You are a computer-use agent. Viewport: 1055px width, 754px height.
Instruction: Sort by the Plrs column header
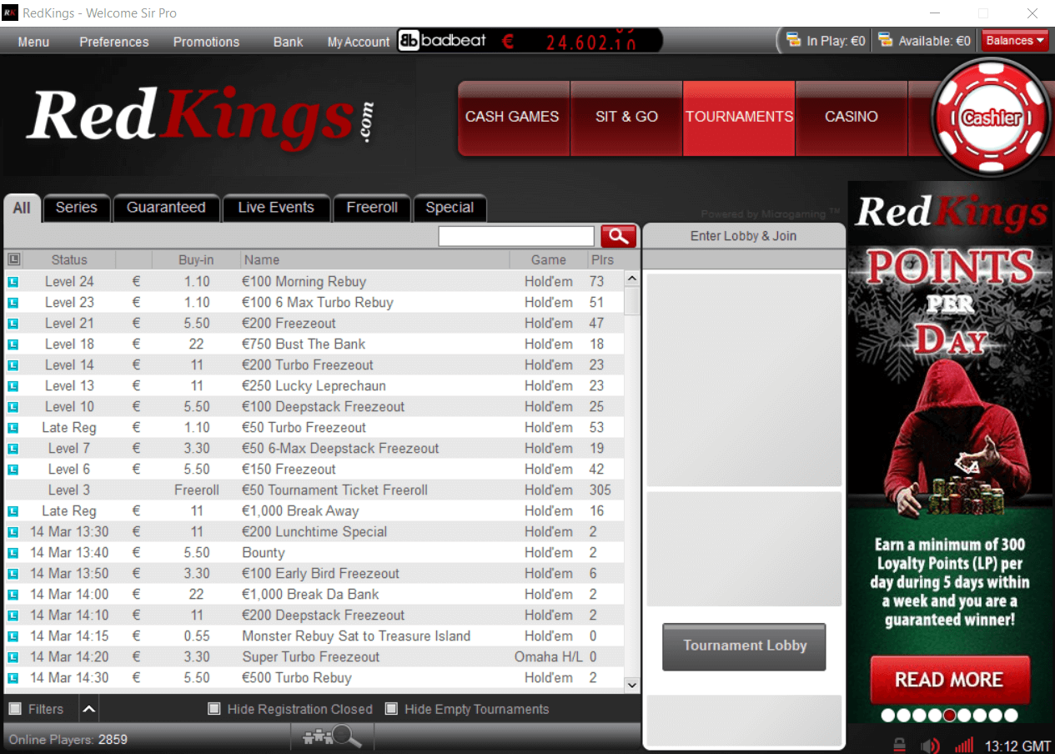tap(602, 259)
